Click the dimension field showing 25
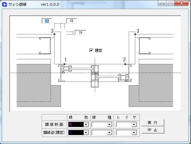The height and width of the screenshot is (144, 191). pos(46,21)
